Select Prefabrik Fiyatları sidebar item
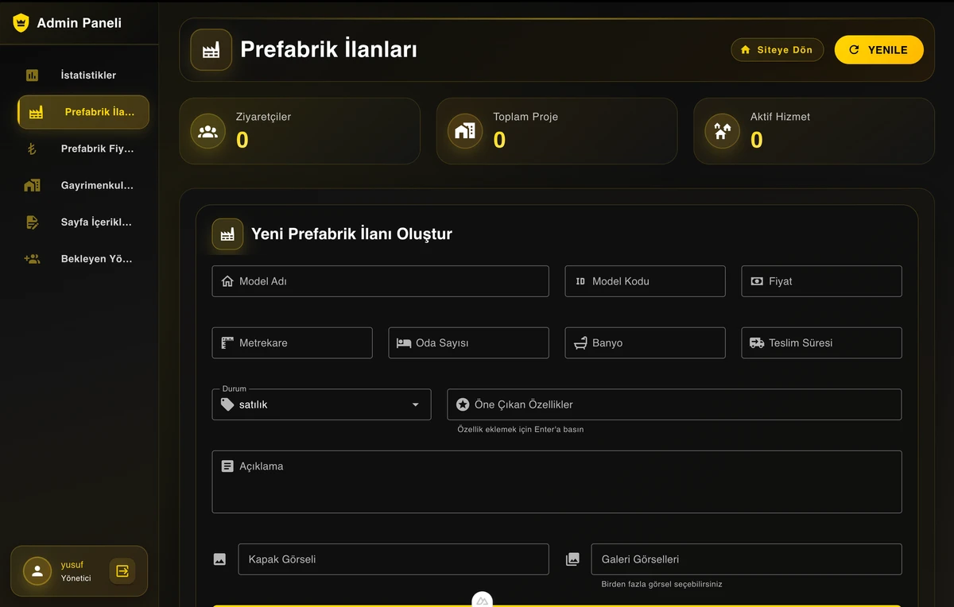The width and height of the screenshot is (954, 607). 97,149
